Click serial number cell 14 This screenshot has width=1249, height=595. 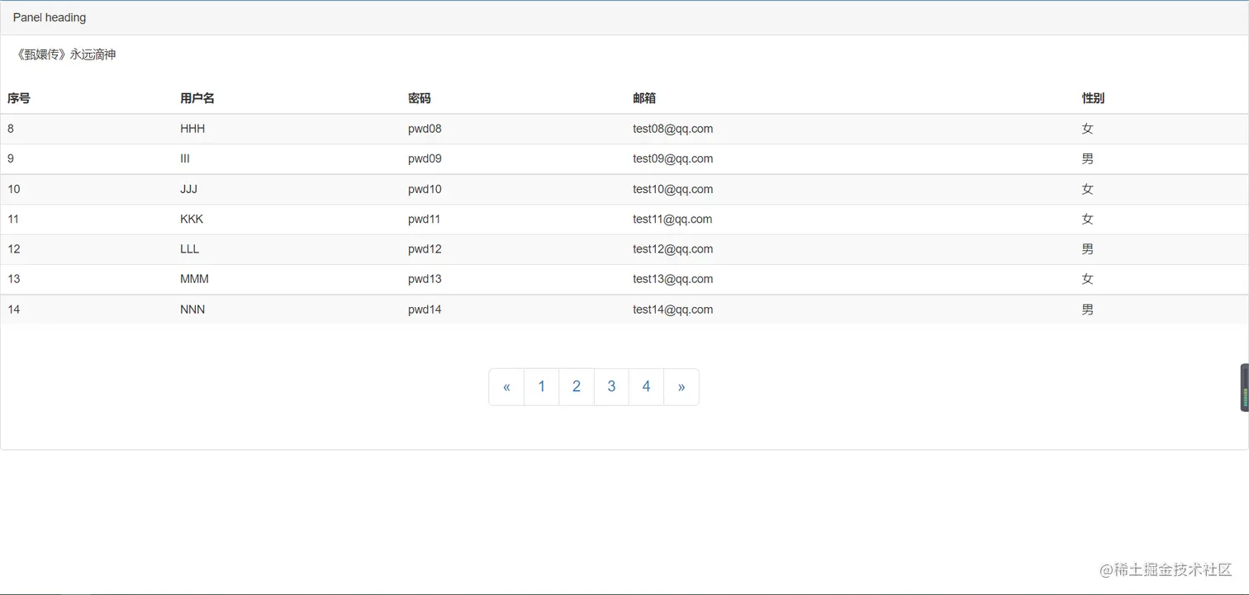(14, 309)
